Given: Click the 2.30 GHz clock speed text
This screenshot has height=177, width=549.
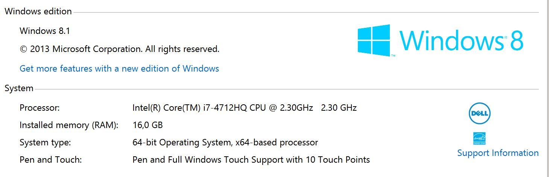Looking at the screenshot, I should coord(339,108).
